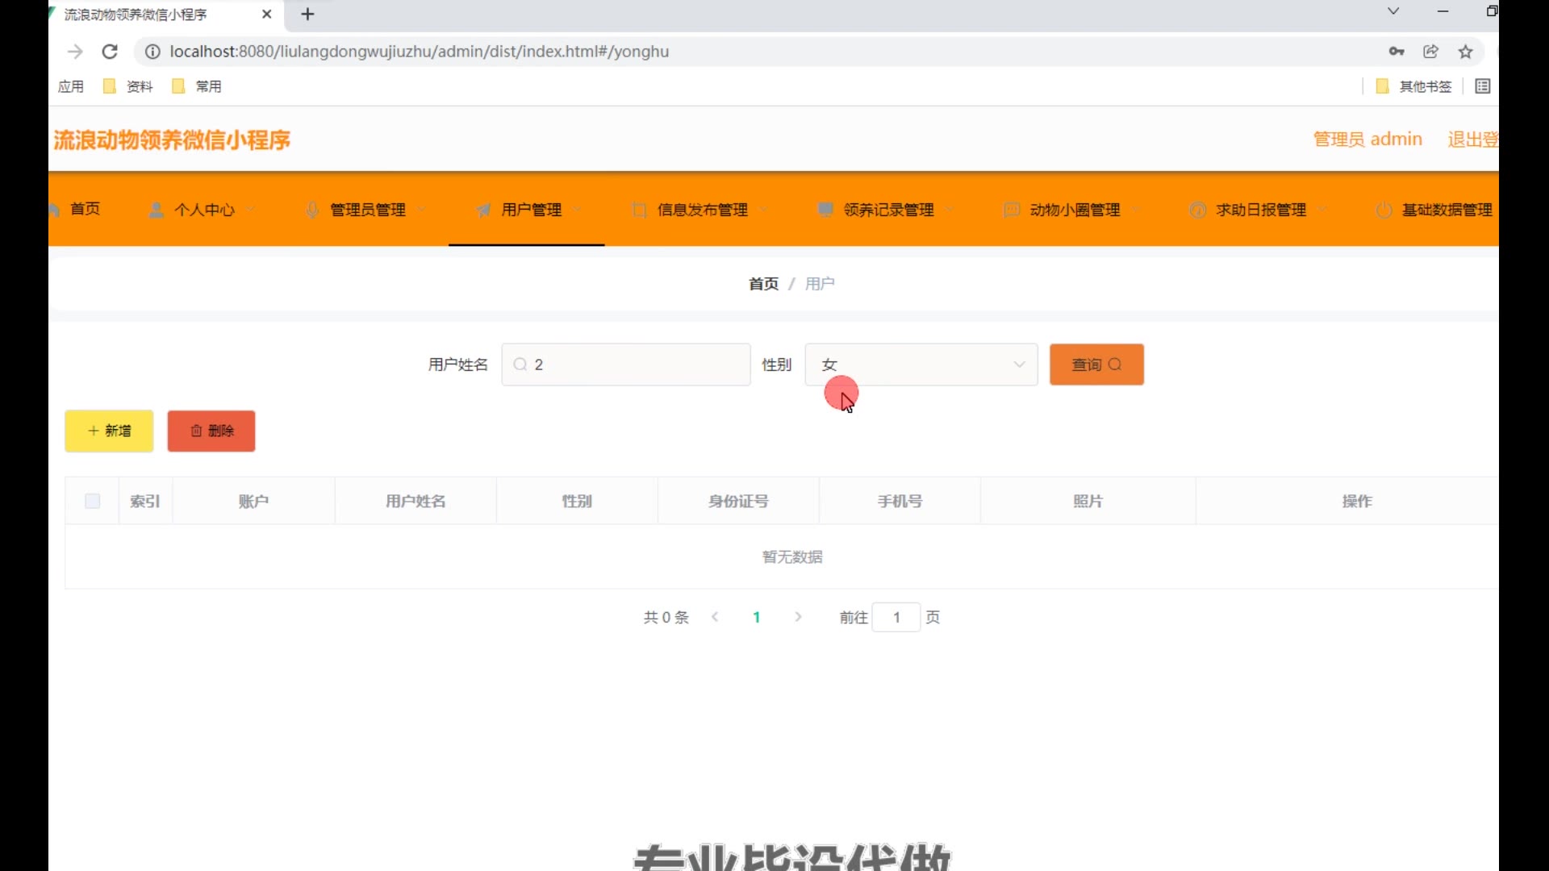The width and height of the screenshot is (1549, 871).
Task: Expand the 性别 gender dropdown
Action: (921, 365)
